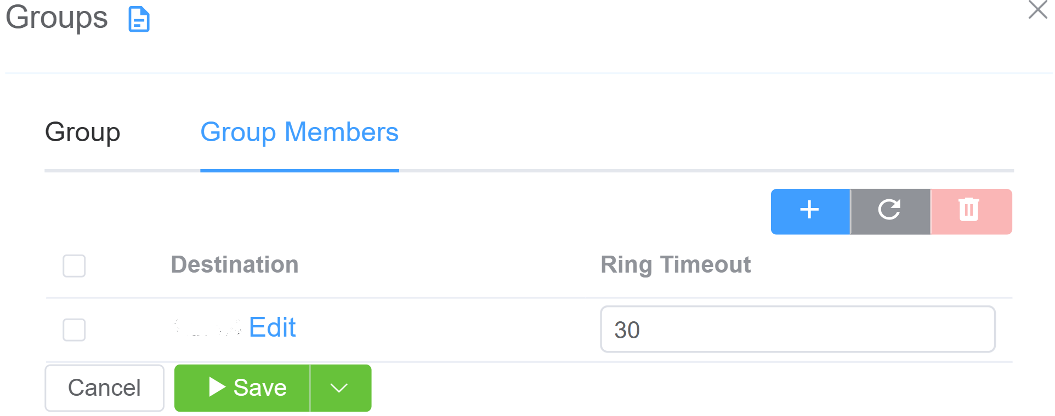
Task: Click the blurred destination name before Edit
Action: click(207, 328)
